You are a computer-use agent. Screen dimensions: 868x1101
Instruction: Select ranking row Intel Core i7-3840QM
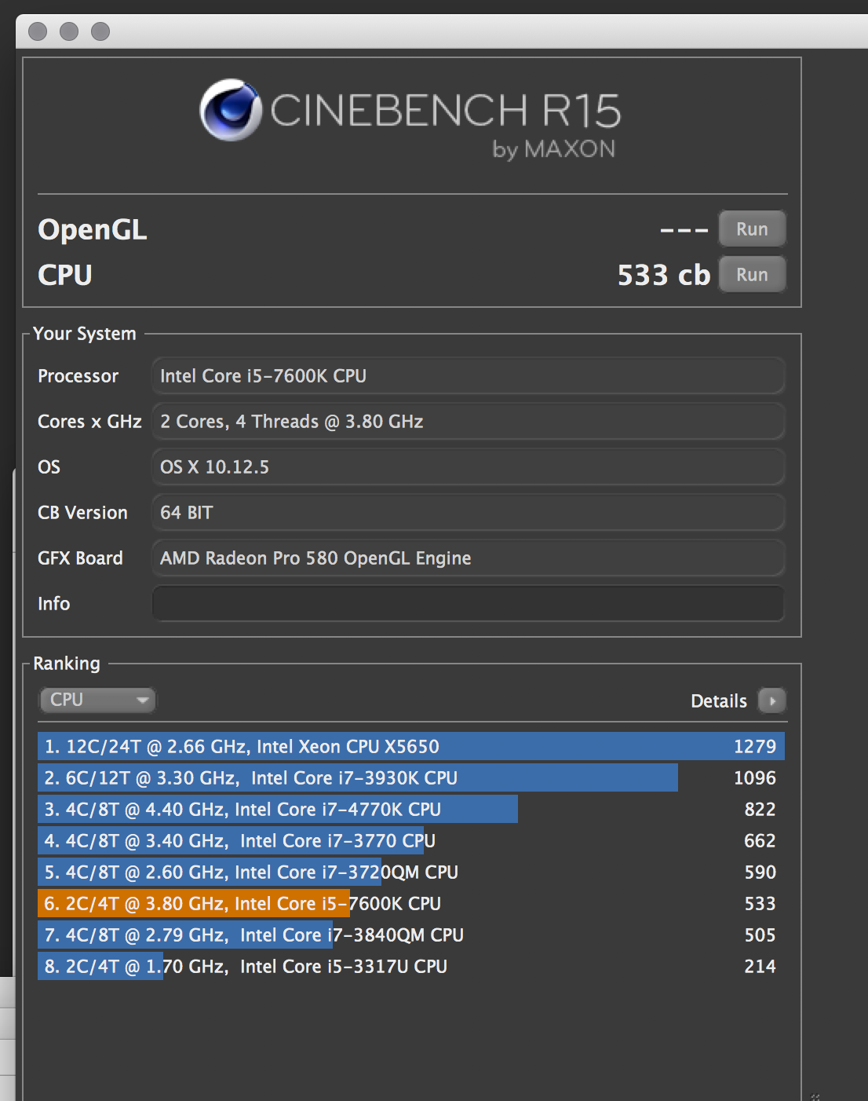[x=411, y=935]
